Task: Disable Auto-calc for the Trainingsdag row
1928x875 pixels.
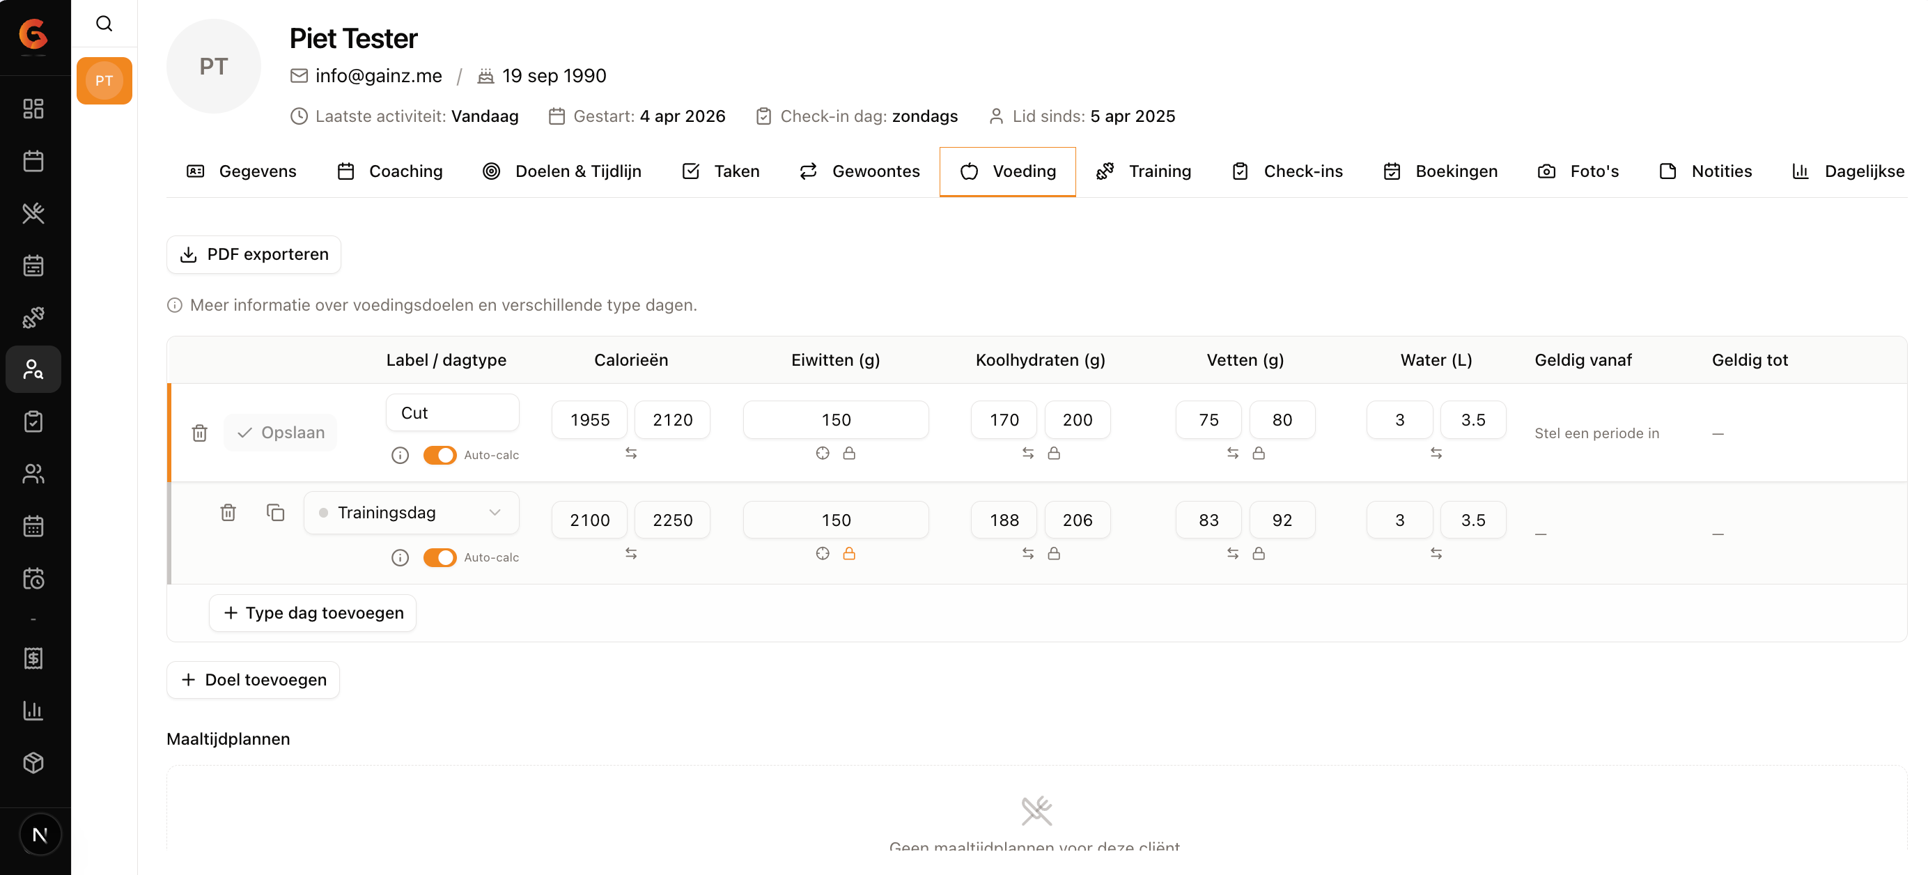Action: tap(440, 557)
